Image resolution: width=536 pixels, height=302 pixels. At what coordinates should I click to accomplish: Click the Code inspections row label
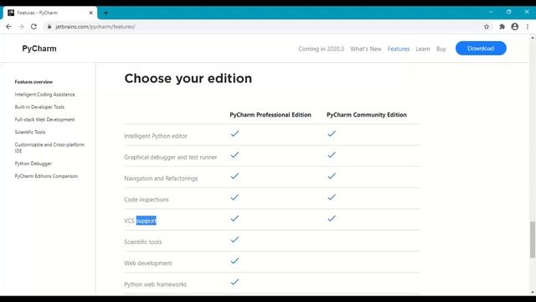point(147,200)
